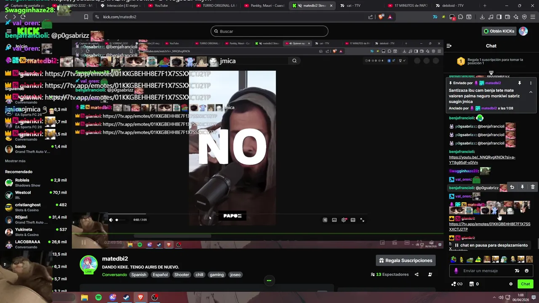Screen dimensions: 539x303
Task: Pause the Kick stream player
Action: click(83, 242)
